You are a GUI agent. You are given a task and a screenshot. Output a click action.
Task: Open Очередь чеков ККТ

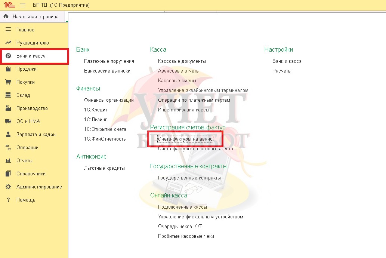click(x=180, y=227)
